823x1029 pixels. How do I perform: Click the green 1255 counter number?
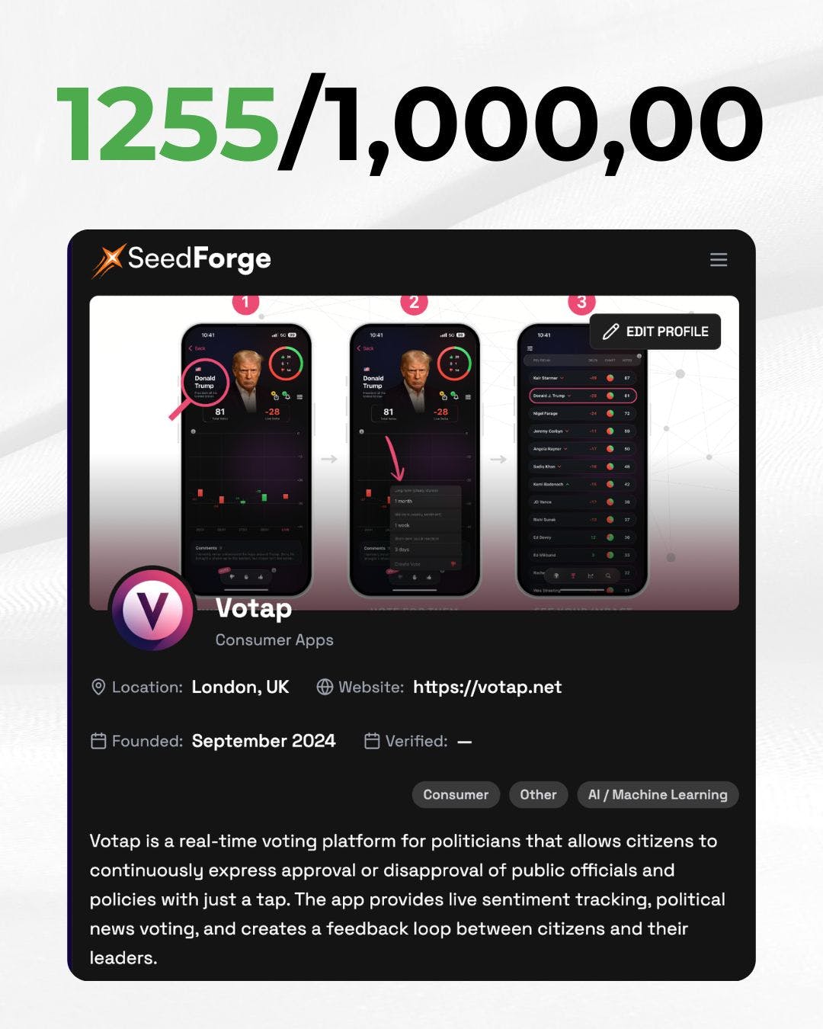click(168, 124)
